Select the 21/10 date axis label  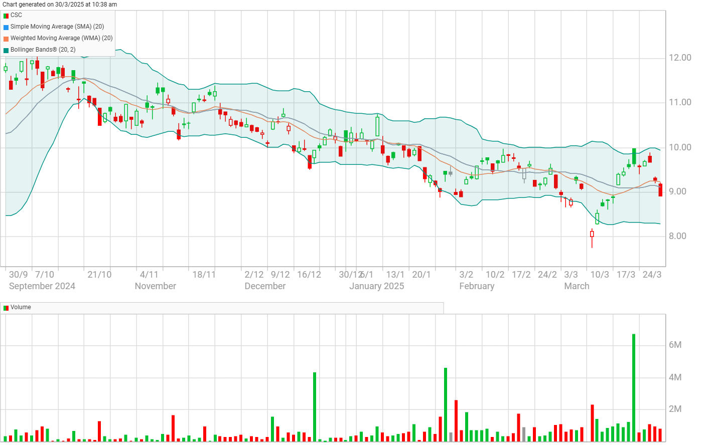tap(99, 275)
